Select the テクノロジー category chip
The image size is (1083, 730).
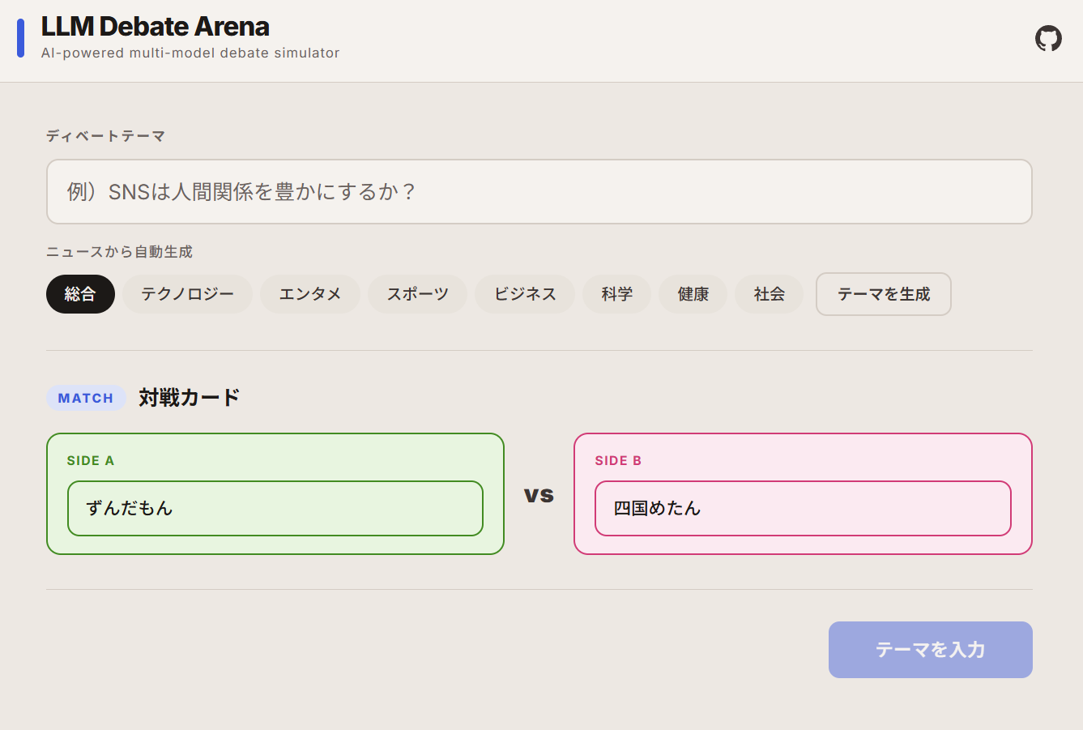coord(187,294)
